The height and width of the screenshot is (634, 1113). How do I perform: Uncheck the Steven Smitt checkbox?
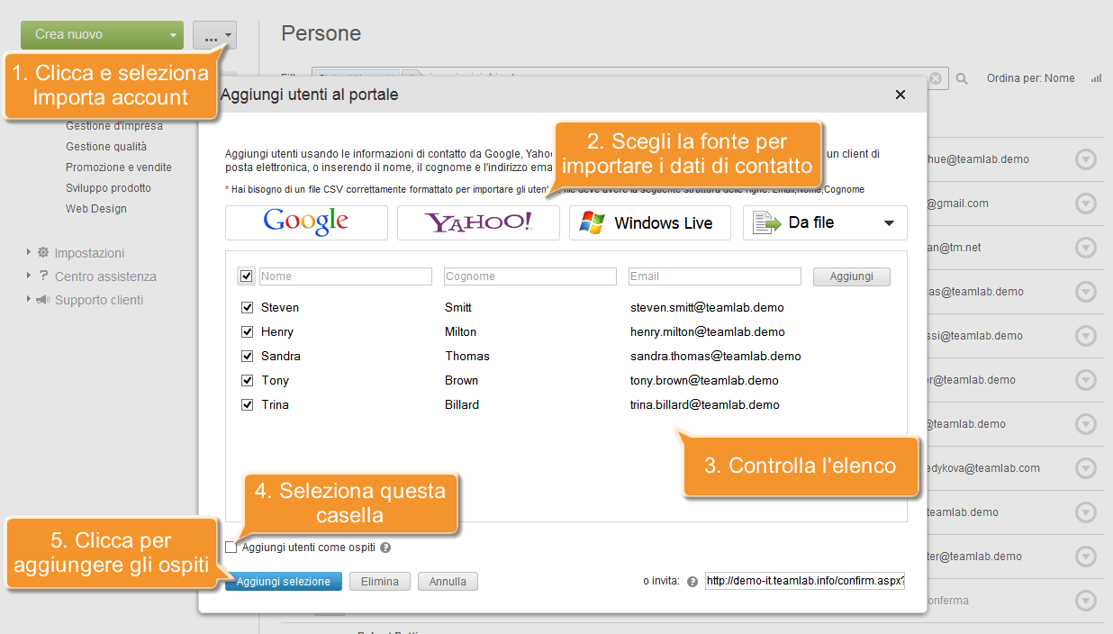tap(248, 307)
